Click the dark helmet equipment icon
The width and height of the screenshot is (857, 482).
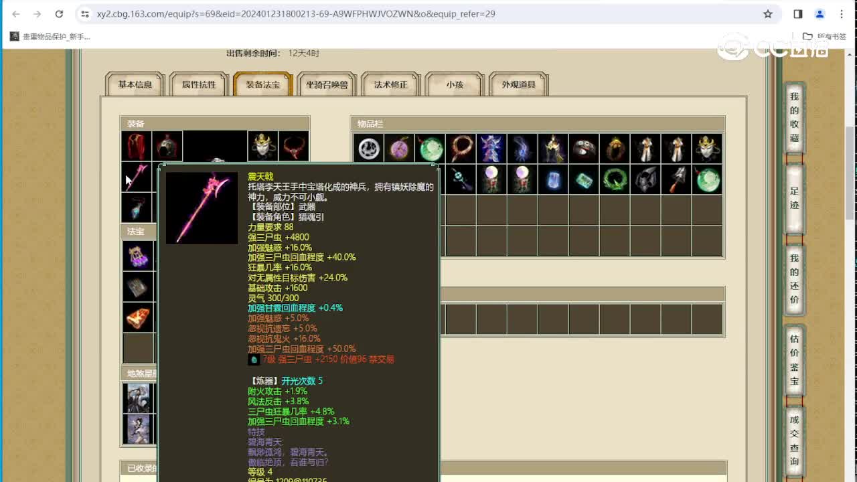coord(167,146)
